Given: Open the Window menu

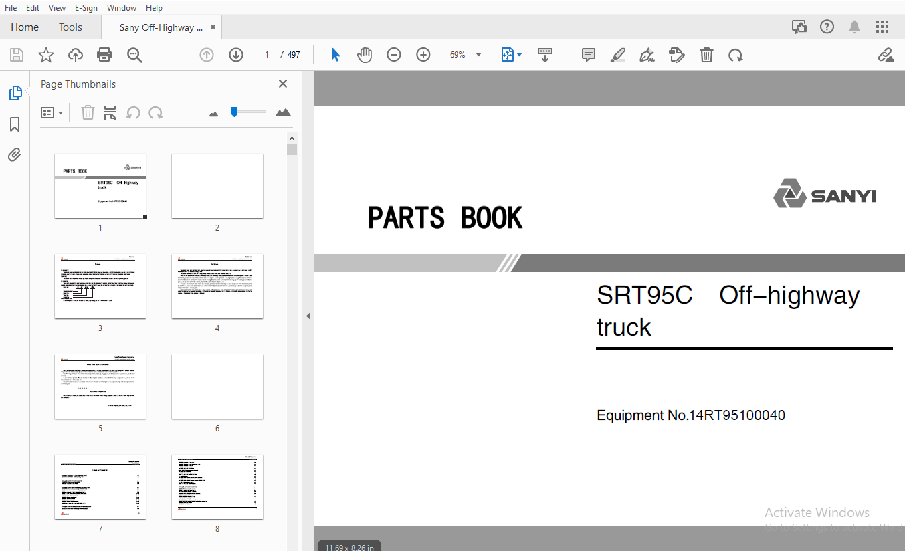Looking at the screenshot, I should [122, 7].
